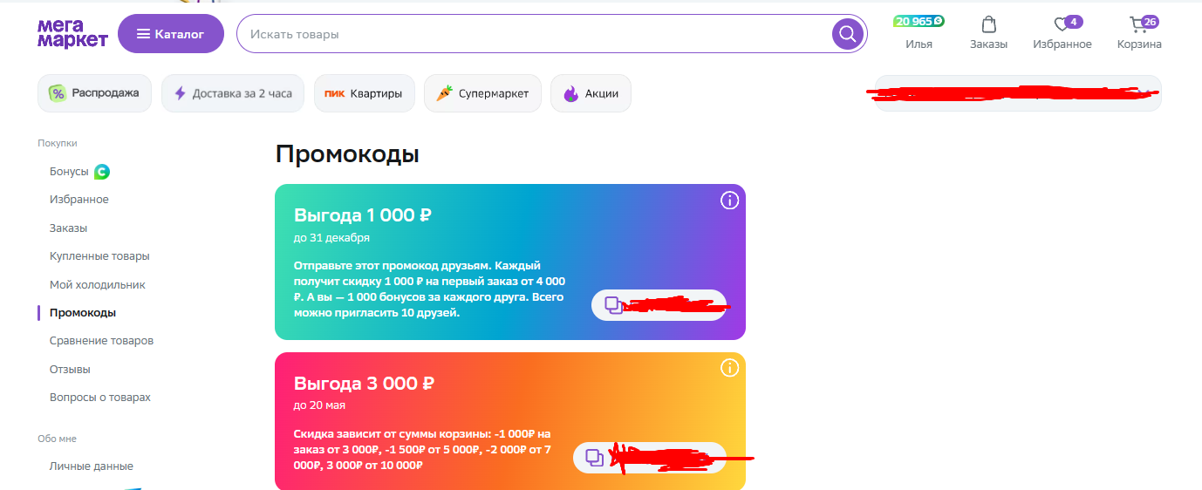
Task: Click the info icon on Выгода 1 000 ₽ card
Action: pos(729,201)
